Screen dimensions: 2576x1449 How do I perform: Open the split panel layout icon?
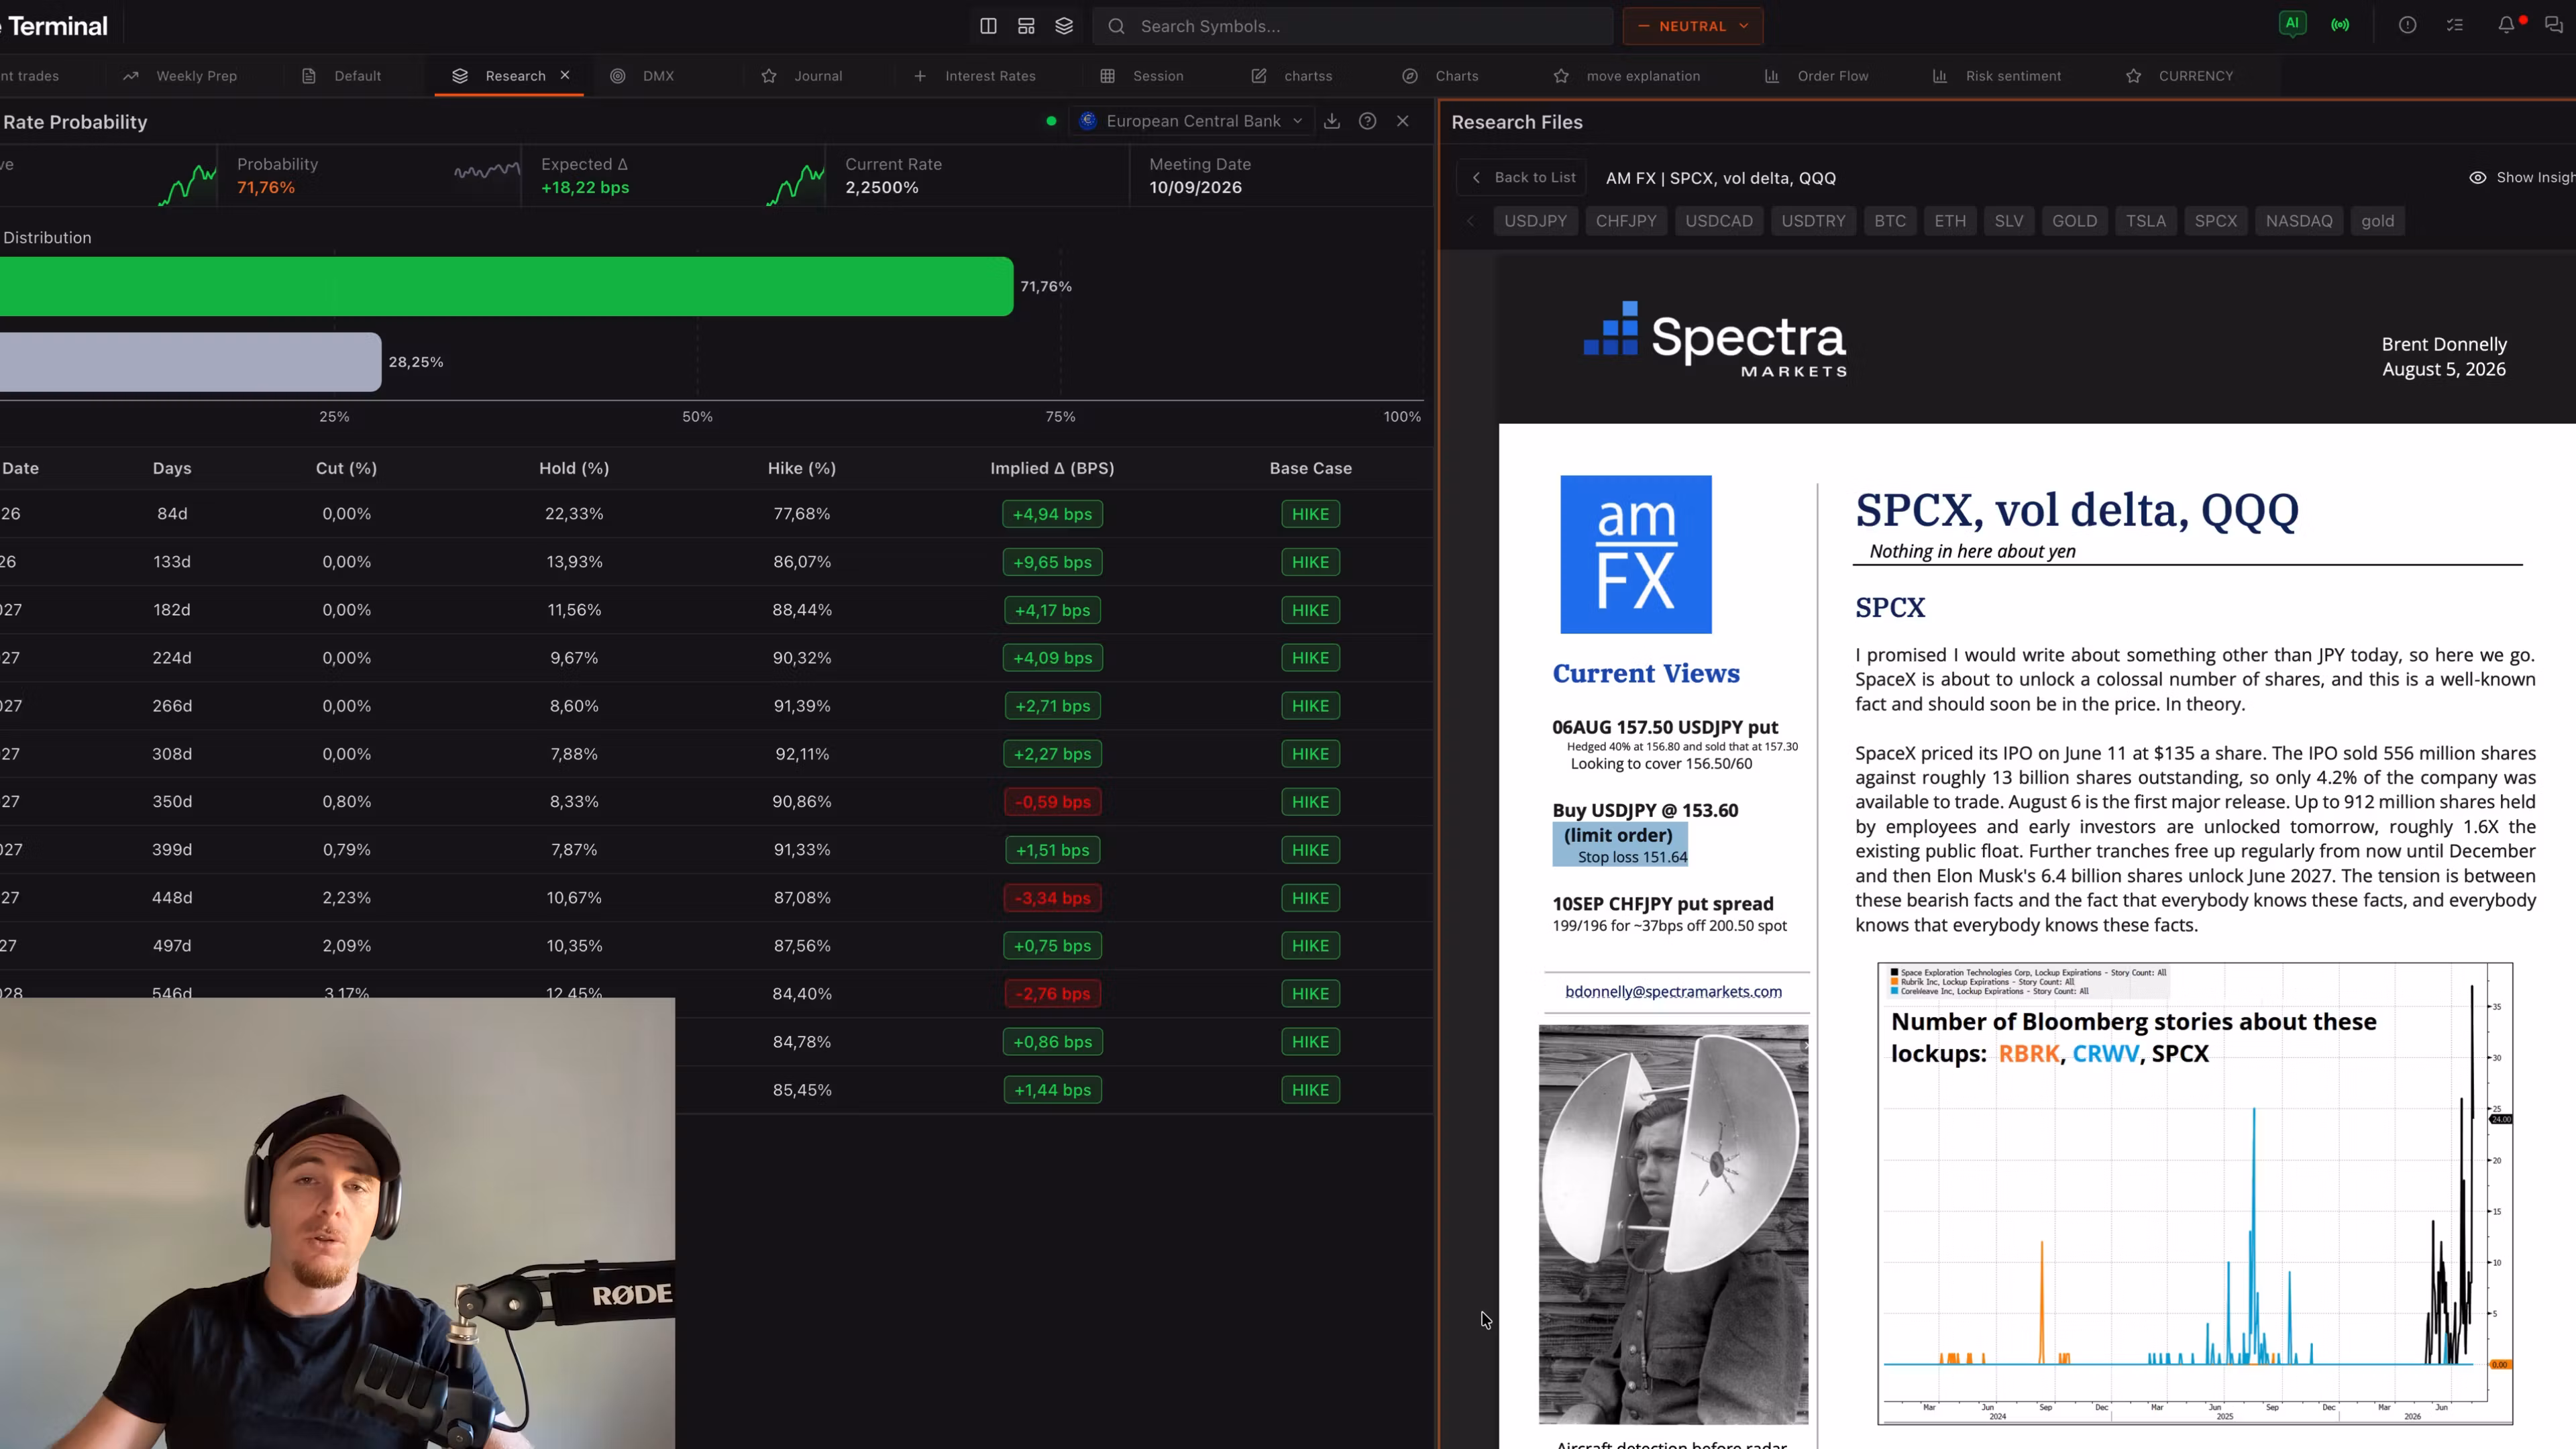(988, 26)
